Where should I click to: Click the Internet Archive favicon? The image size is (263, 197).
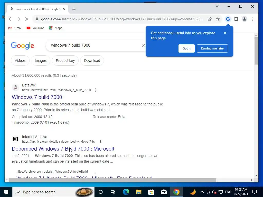[x=15, y=139]
